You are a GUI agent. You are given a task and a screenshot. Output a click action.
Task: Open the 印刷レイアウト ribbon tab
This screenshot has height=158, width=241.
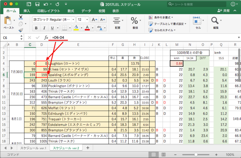[x=49, y=11]
